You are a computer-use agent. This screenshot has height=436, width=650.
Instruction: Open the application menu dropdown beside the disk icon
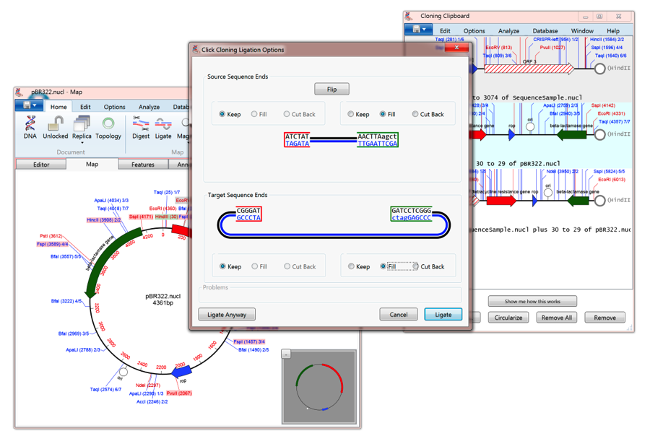click(34, 104)
